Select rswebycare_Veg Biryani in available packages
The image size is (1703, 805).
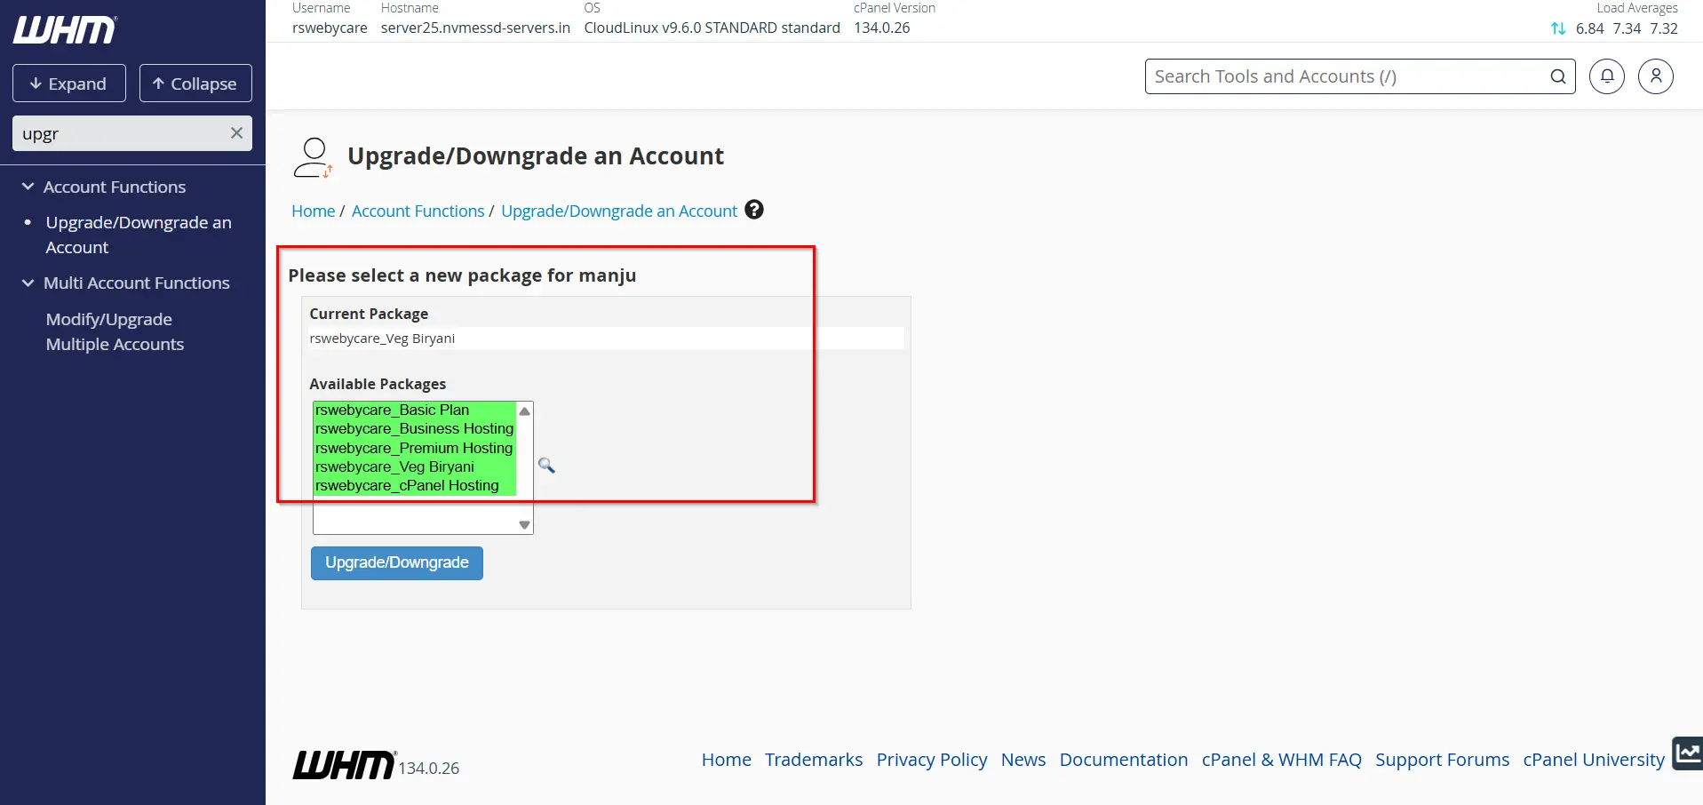(x=414, y=466)
